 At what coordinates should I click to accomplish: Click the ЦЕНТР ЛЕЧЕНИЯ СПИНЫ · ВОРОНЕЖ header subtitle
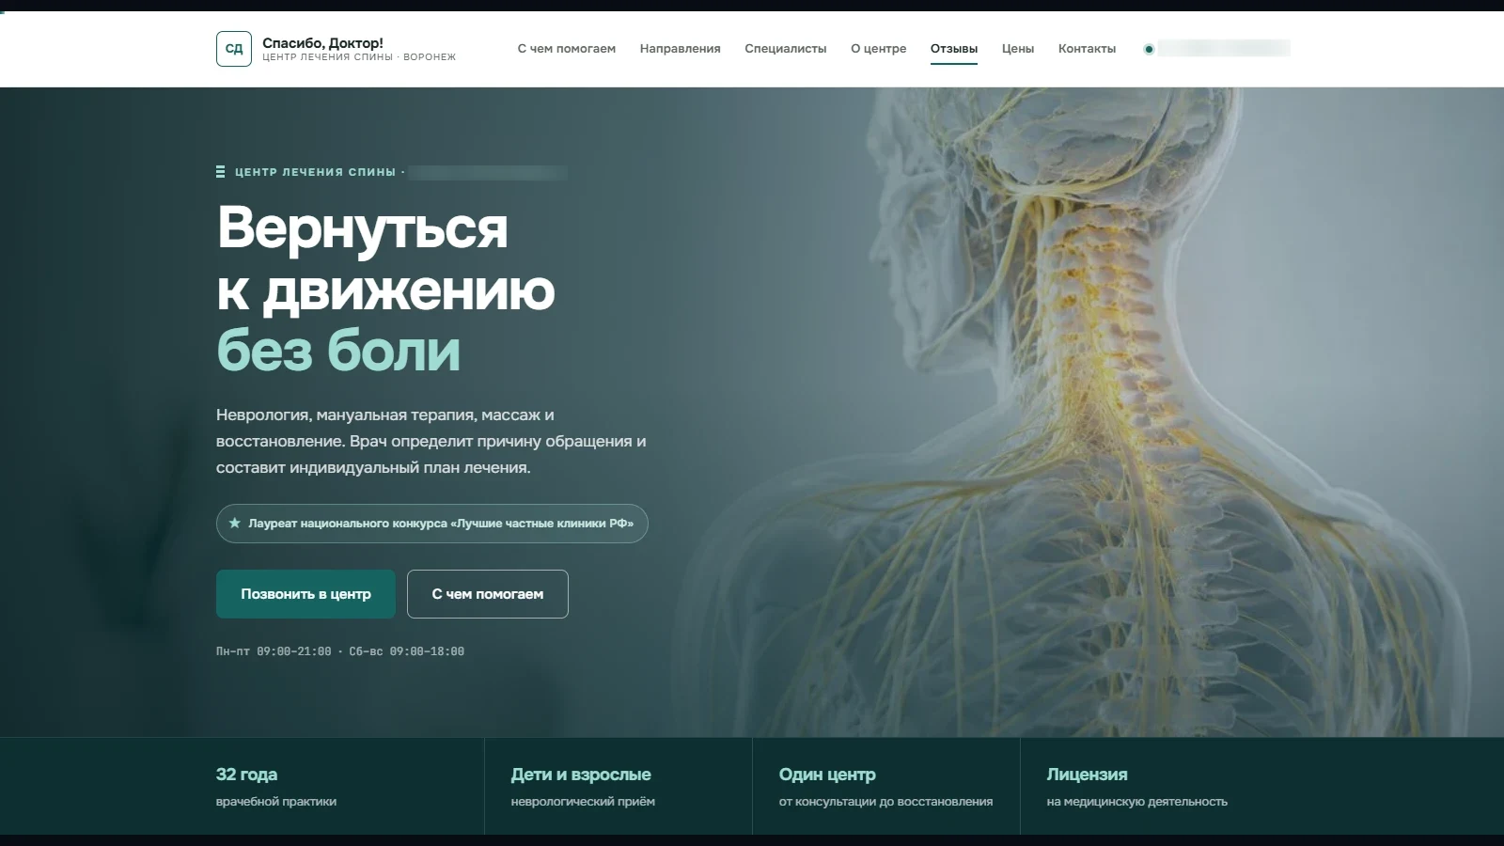point(359,57)
